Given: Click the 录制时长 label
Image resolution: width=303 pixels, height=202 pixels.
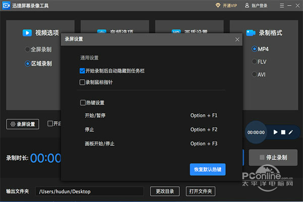Looking at the screenshot, I should (17, 158).
